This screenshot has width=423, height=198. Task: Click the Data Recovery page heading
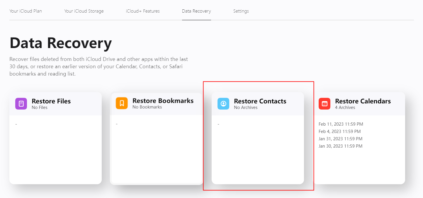click(61, 43)
